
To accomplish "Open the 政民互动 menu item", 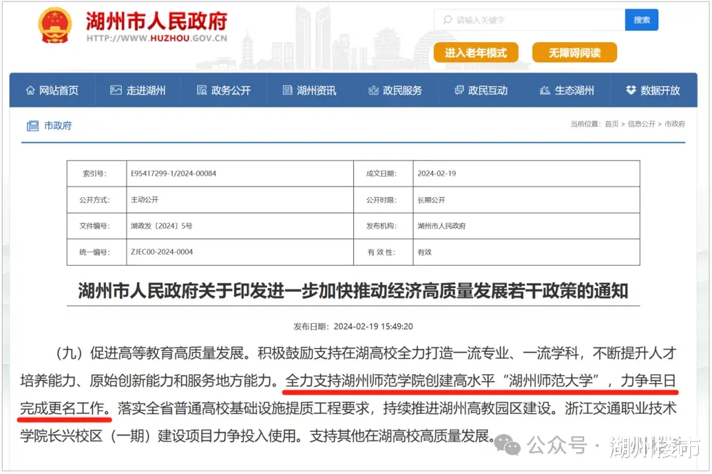I will coord(481,90).
